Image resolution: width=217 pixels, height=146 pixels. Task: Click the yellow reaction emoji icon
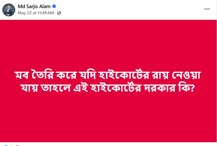point(12,145)
